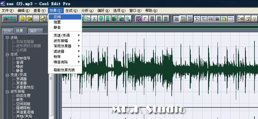
Task: Switch to the 文件 panel tab
Action: tap(8, 31)
